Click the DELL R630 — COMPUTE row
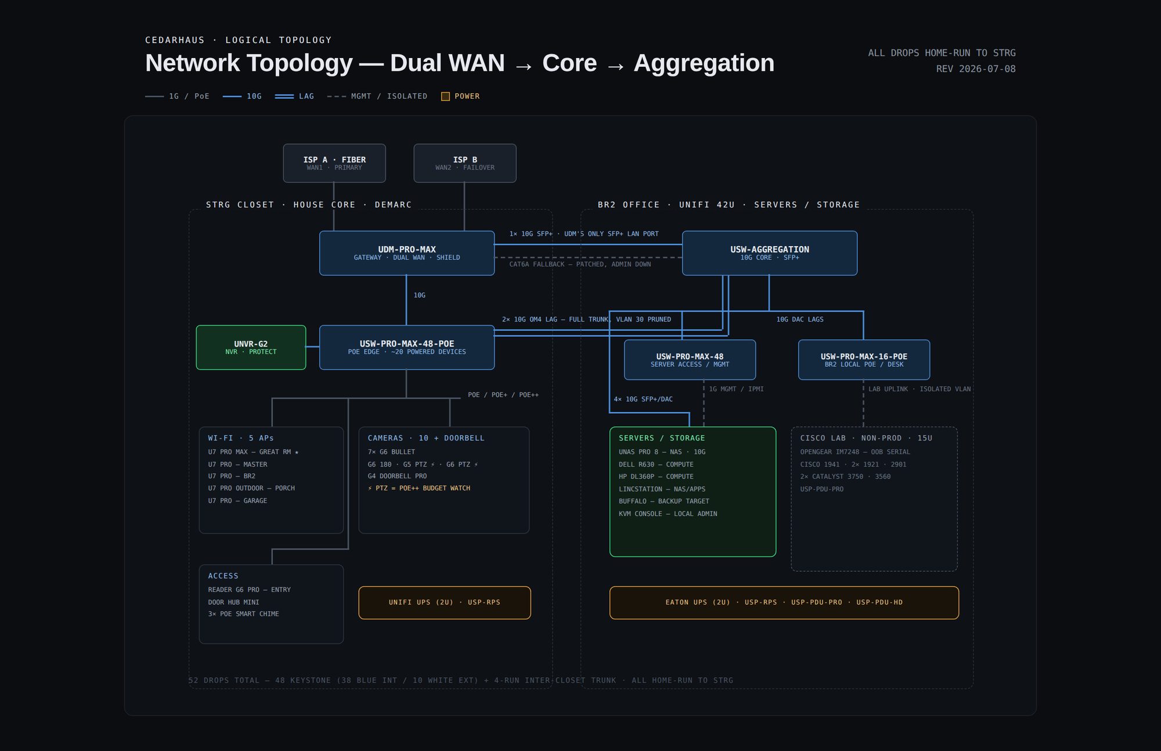1161x751 pixels. [x=656, y=465]
